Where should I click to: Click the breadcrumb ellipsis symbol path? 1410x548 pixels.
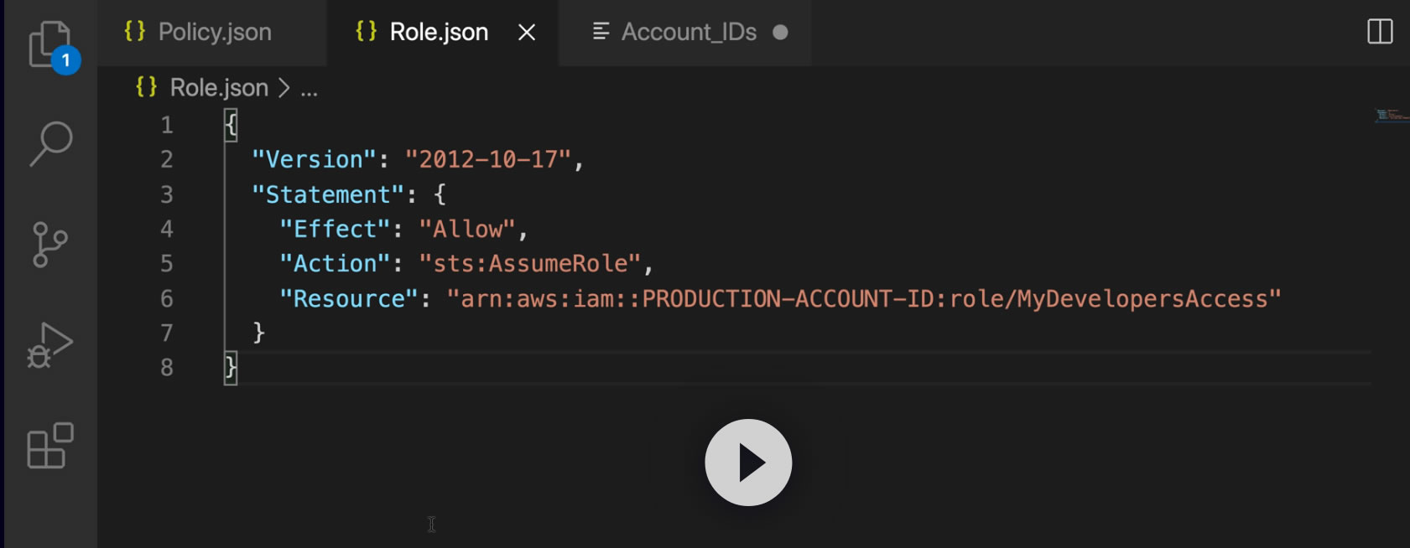(310, 89)
